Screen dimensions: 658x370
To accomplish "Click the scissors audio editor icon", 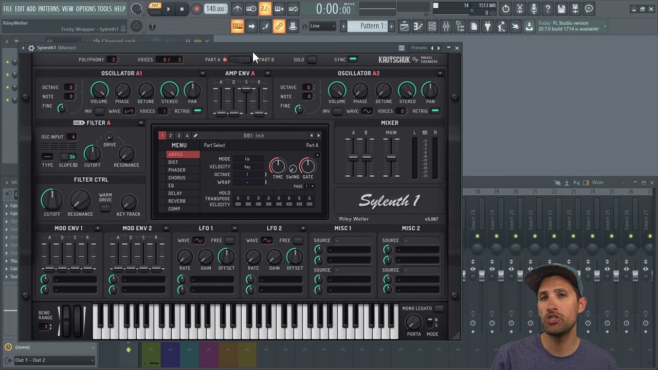I will tap(520, 9).
